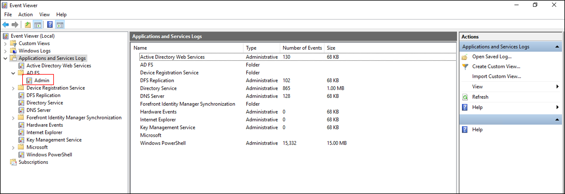
Task: Open the Action menu
Action: (25, 15)
